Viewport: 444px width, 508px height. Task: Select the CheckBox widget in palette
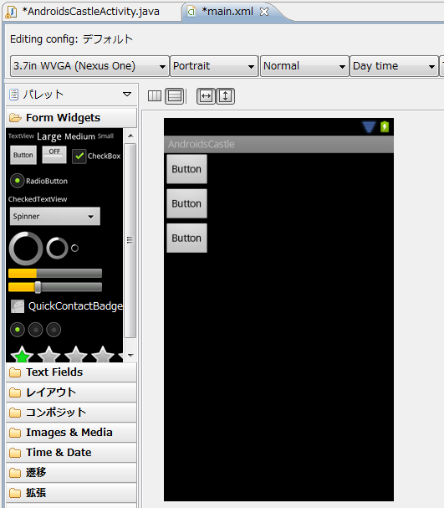96,157
